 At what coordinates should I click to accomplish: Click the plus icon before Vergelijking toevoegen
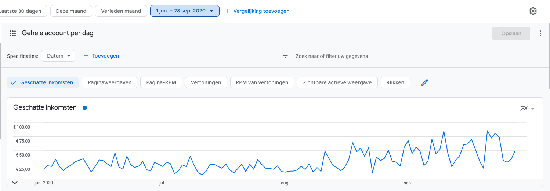[227, 11]
